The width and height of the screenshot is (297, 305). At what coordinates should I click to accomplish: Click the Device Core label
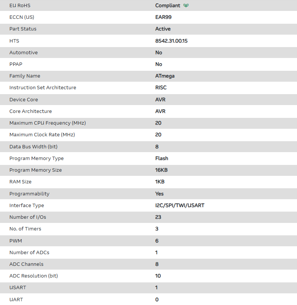pos(24,100)
